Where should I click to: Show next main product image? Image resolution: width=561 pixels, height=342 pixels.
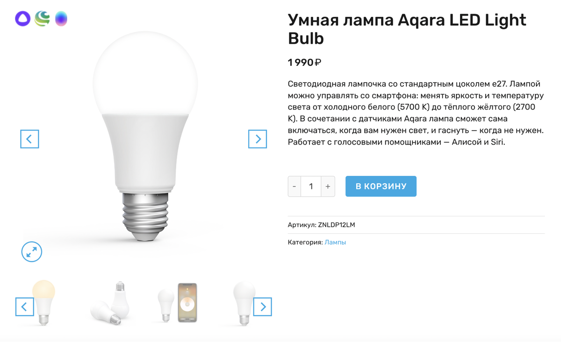(x=258, y=139)
